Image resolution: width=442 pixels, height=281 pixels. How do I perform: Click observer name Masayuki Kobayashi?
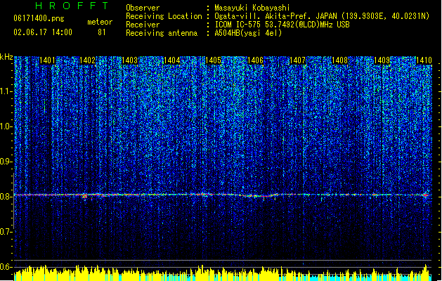[252, 8]
